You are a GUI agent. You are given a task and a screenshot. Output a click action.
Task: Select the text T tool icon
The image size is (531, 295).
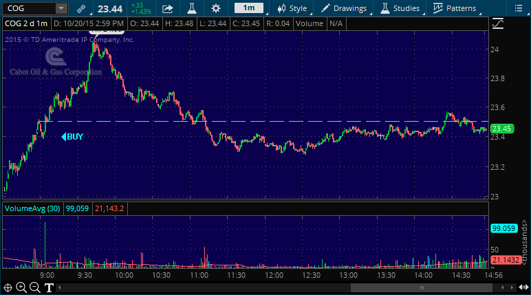click(x=49, y=288)
